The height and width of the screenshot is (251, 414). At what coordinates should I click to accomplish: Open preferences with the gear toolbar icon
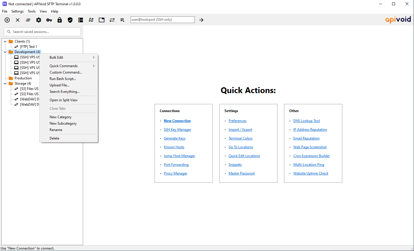[x=39, y=20]
